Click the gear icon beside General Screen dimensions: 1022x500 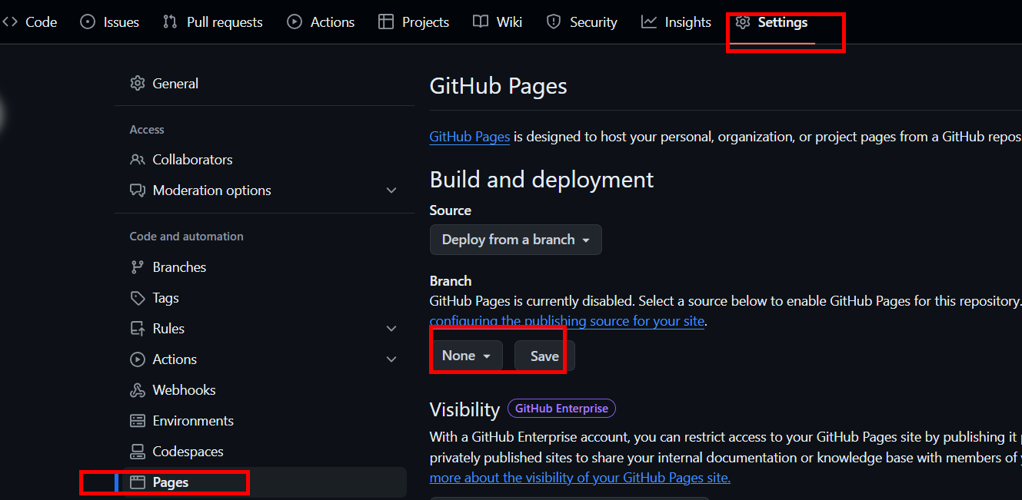coord(138,84)
